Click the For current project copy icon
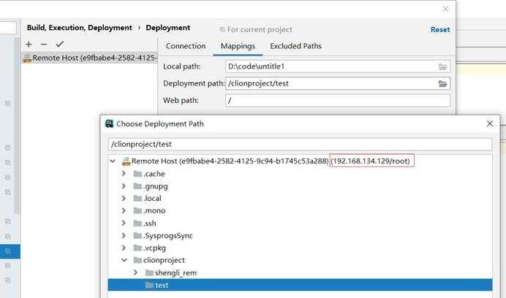The width and height of the screenshot is (506, 298). [x=222, y=30]
